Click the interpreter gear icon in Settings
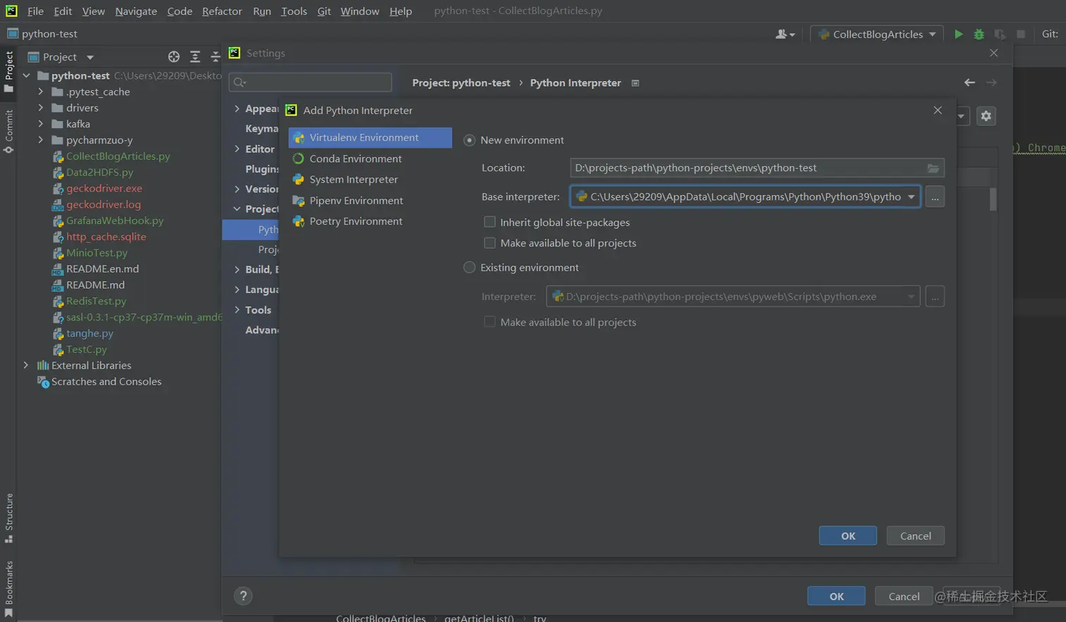Screen dimensions: 1066x622 pyautogui.click(x=986, y=116)
